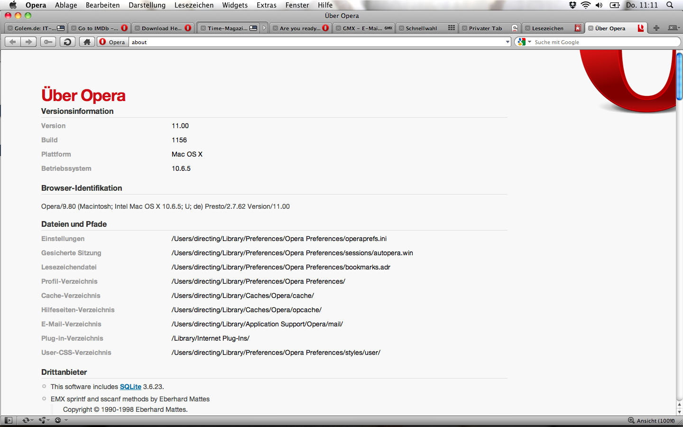Open Opera Unite from the status bar

(42, 420)
